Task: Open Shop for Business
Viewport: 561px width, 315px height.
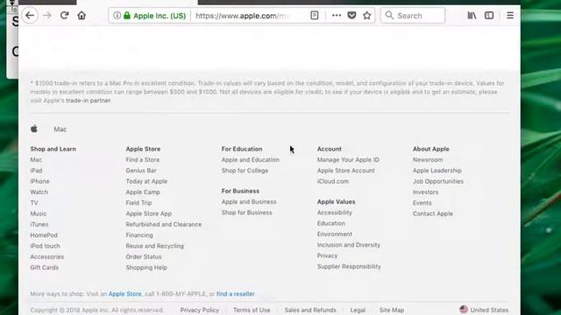Action: click(246, 213)
